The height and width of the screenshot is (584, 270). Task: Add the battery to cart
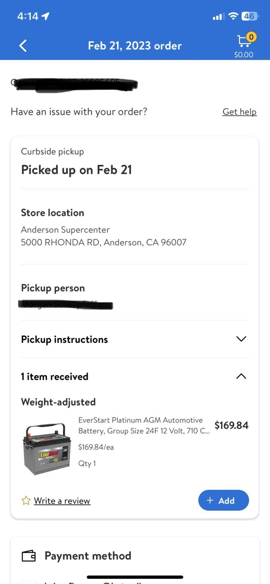coord(224,500)
